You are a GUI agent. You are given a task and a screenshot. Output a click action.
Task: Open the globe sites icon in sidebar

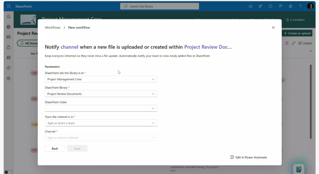point(8,27)
